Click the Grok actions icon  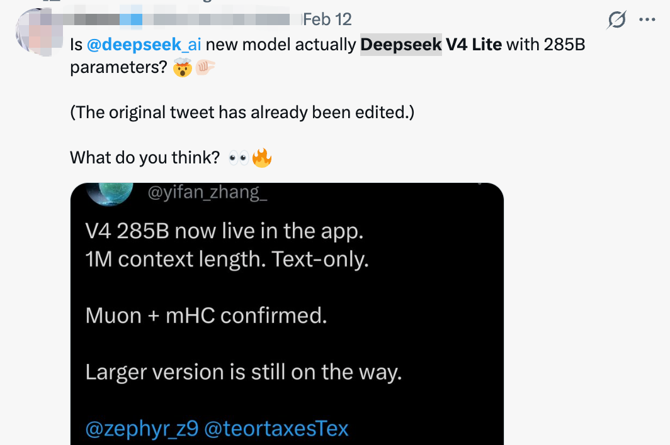(615, 19)
